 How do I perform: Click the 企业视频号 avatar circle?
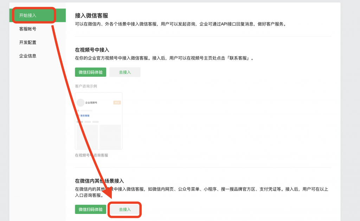tap(81, 103)
